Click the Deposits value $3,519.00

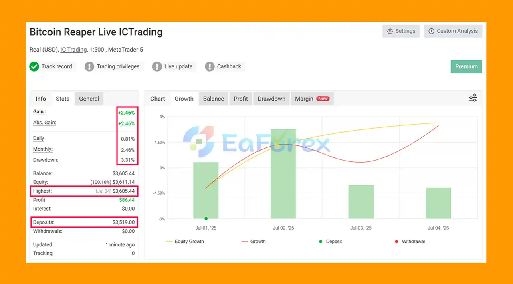point(123,222)
